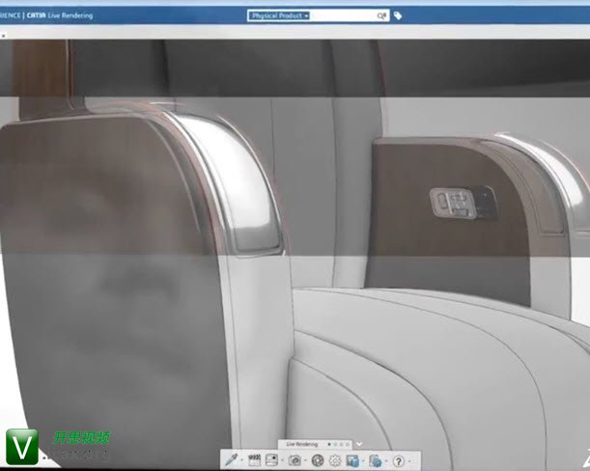Image resolution: width=590 pixels, height=471 pixels.
Task: Click the CATIA Live Rendering title text
Action: pos(60,15)
